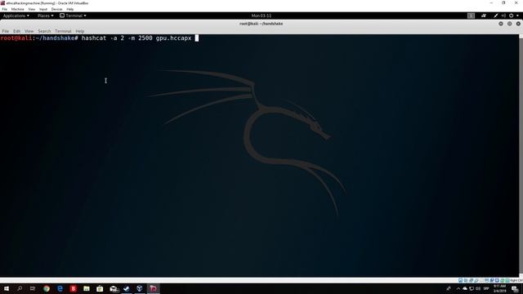The width and height of the screenshot is (523, 294).
Task: Open VirtualBox View menu
Action: pyautogui.click(x=31, y=9)
